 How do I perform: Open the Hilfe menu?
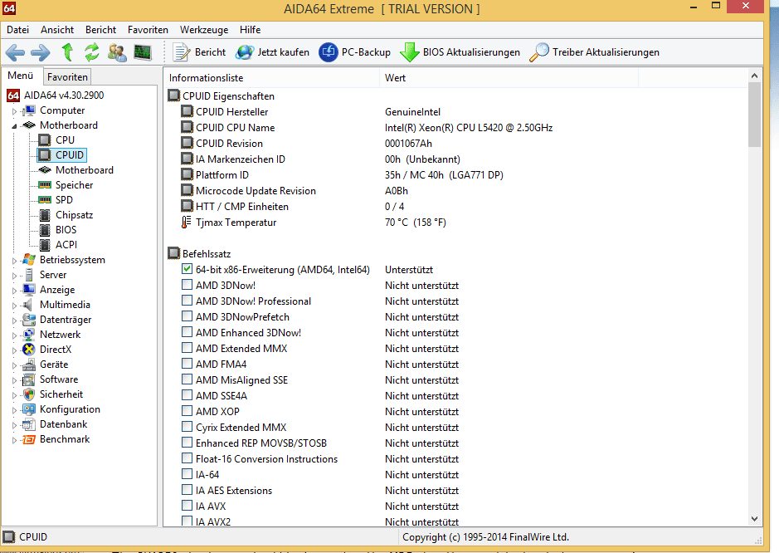[250, 30]
